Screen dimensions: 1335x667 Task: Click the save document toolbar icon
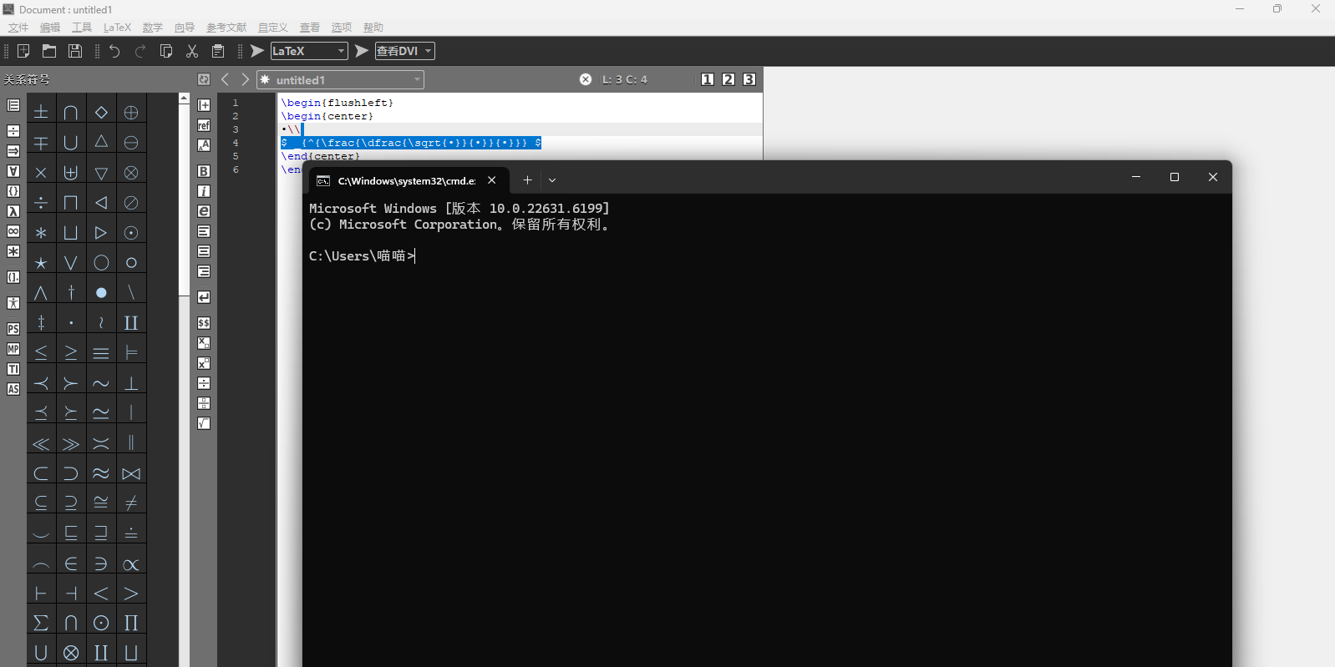pyautogui.click(x=75, y=51)
